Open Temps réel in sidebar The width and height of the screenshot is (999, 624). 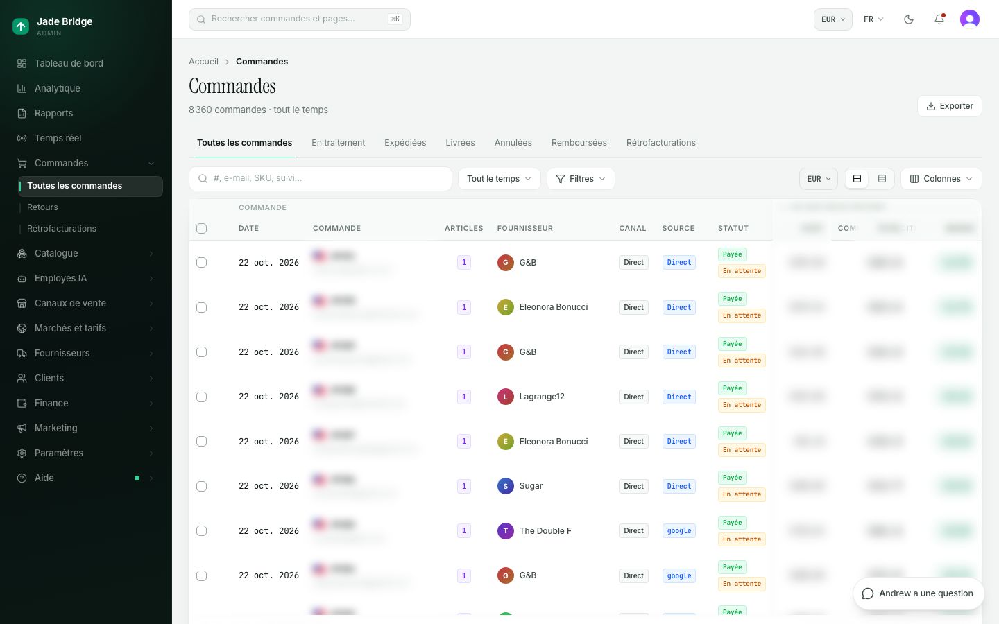86,138
